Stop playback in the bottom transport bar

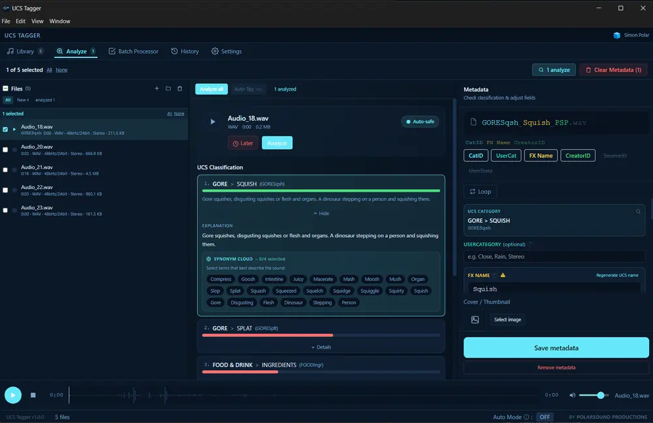point(33,395)
